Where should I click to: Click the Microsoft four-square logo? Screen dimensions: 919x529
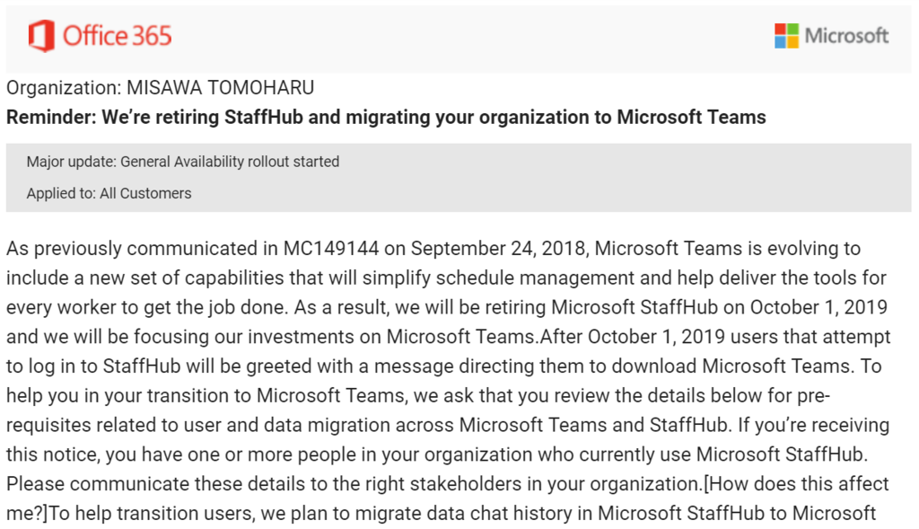pyautogui.click(x=786, y=36)
